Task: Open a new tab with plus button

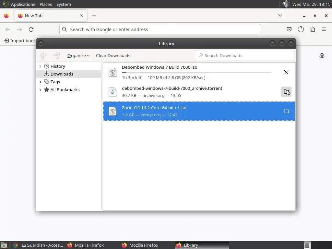Action: point(94,16)
